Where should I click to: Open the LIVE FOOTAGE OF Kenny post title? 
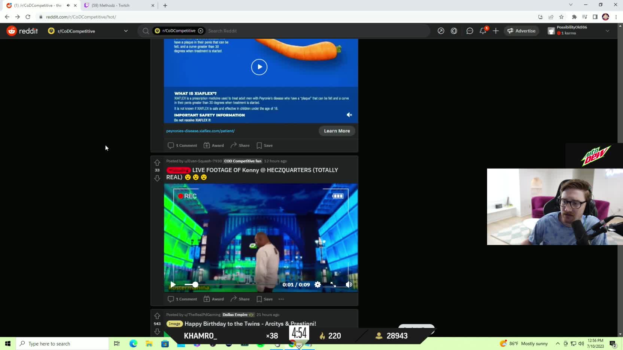[252, 174]
